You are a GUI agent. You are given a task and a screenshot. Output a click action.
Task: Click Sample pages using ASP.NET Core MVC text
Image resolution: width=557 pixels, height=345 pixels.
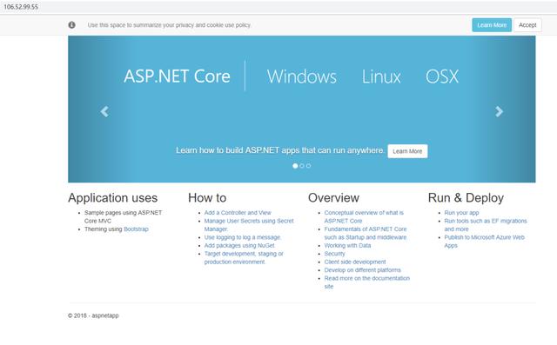(123, 216)
